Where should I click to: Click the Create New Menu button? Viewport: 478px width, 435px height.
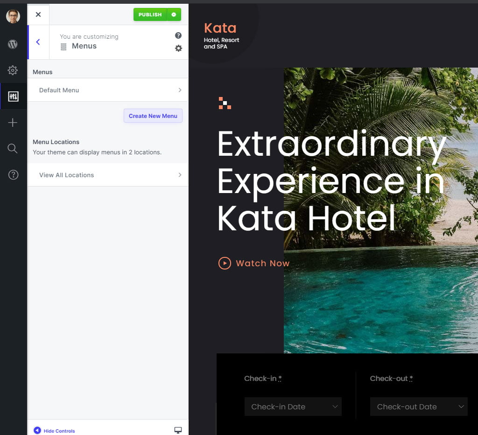coord(153,116)
